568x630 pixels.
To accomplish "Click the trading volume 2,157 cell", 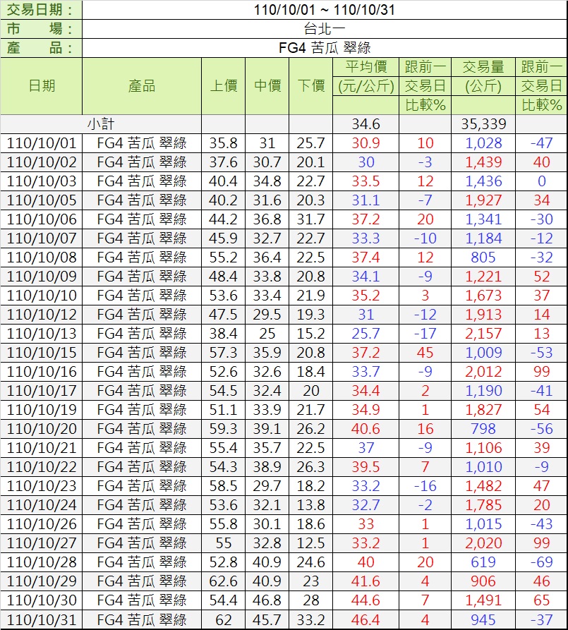I will 483,334.
